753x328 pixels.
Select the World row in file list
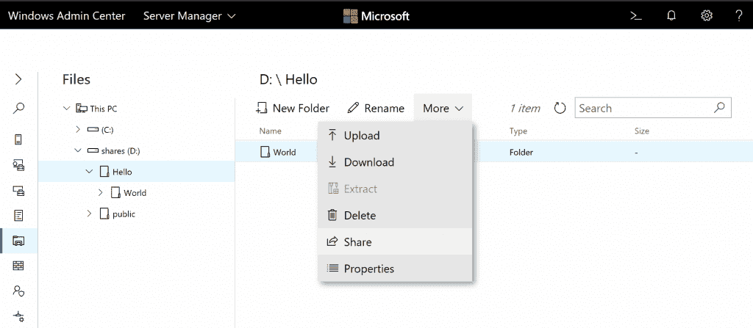(x=494, y=153)
